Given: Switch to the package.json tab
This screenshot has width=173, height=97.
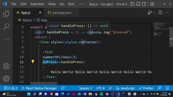Looking at the screenshot, I should point(62,13).
